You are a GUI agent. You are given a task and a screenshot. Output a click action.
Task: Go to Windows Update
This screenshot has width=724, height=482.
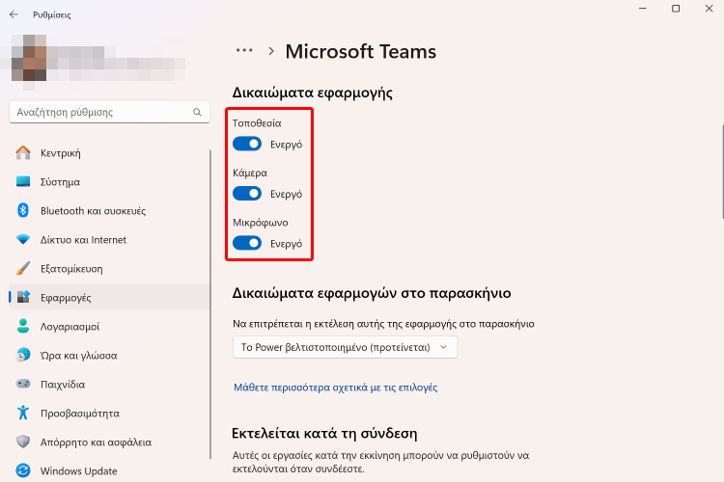(x=109, y=471)
